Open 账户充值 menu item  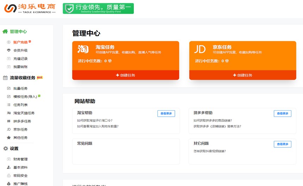(x=20, y=42)
